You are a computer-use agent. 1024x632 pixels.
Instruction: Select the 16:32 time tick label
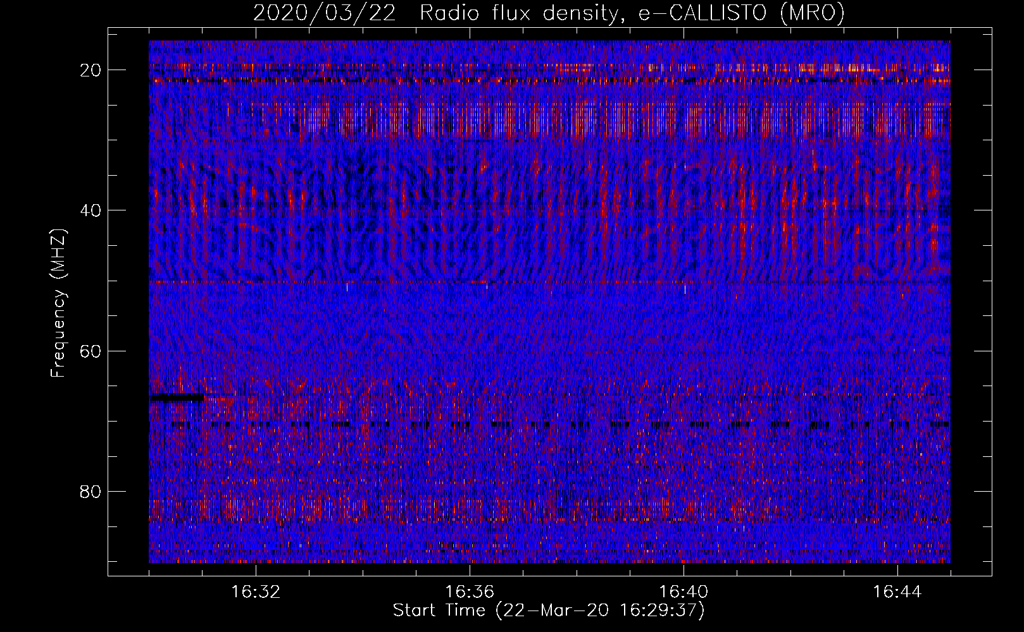coord(256,592)
